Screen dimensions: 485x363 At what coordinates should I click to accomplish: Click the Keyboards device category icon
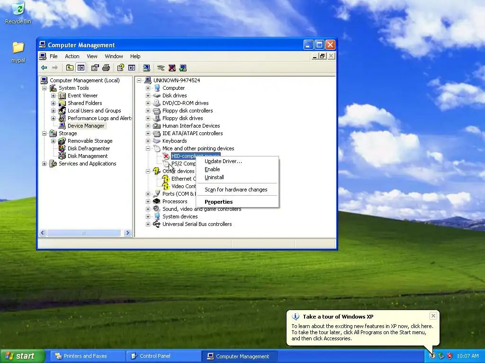157,141
